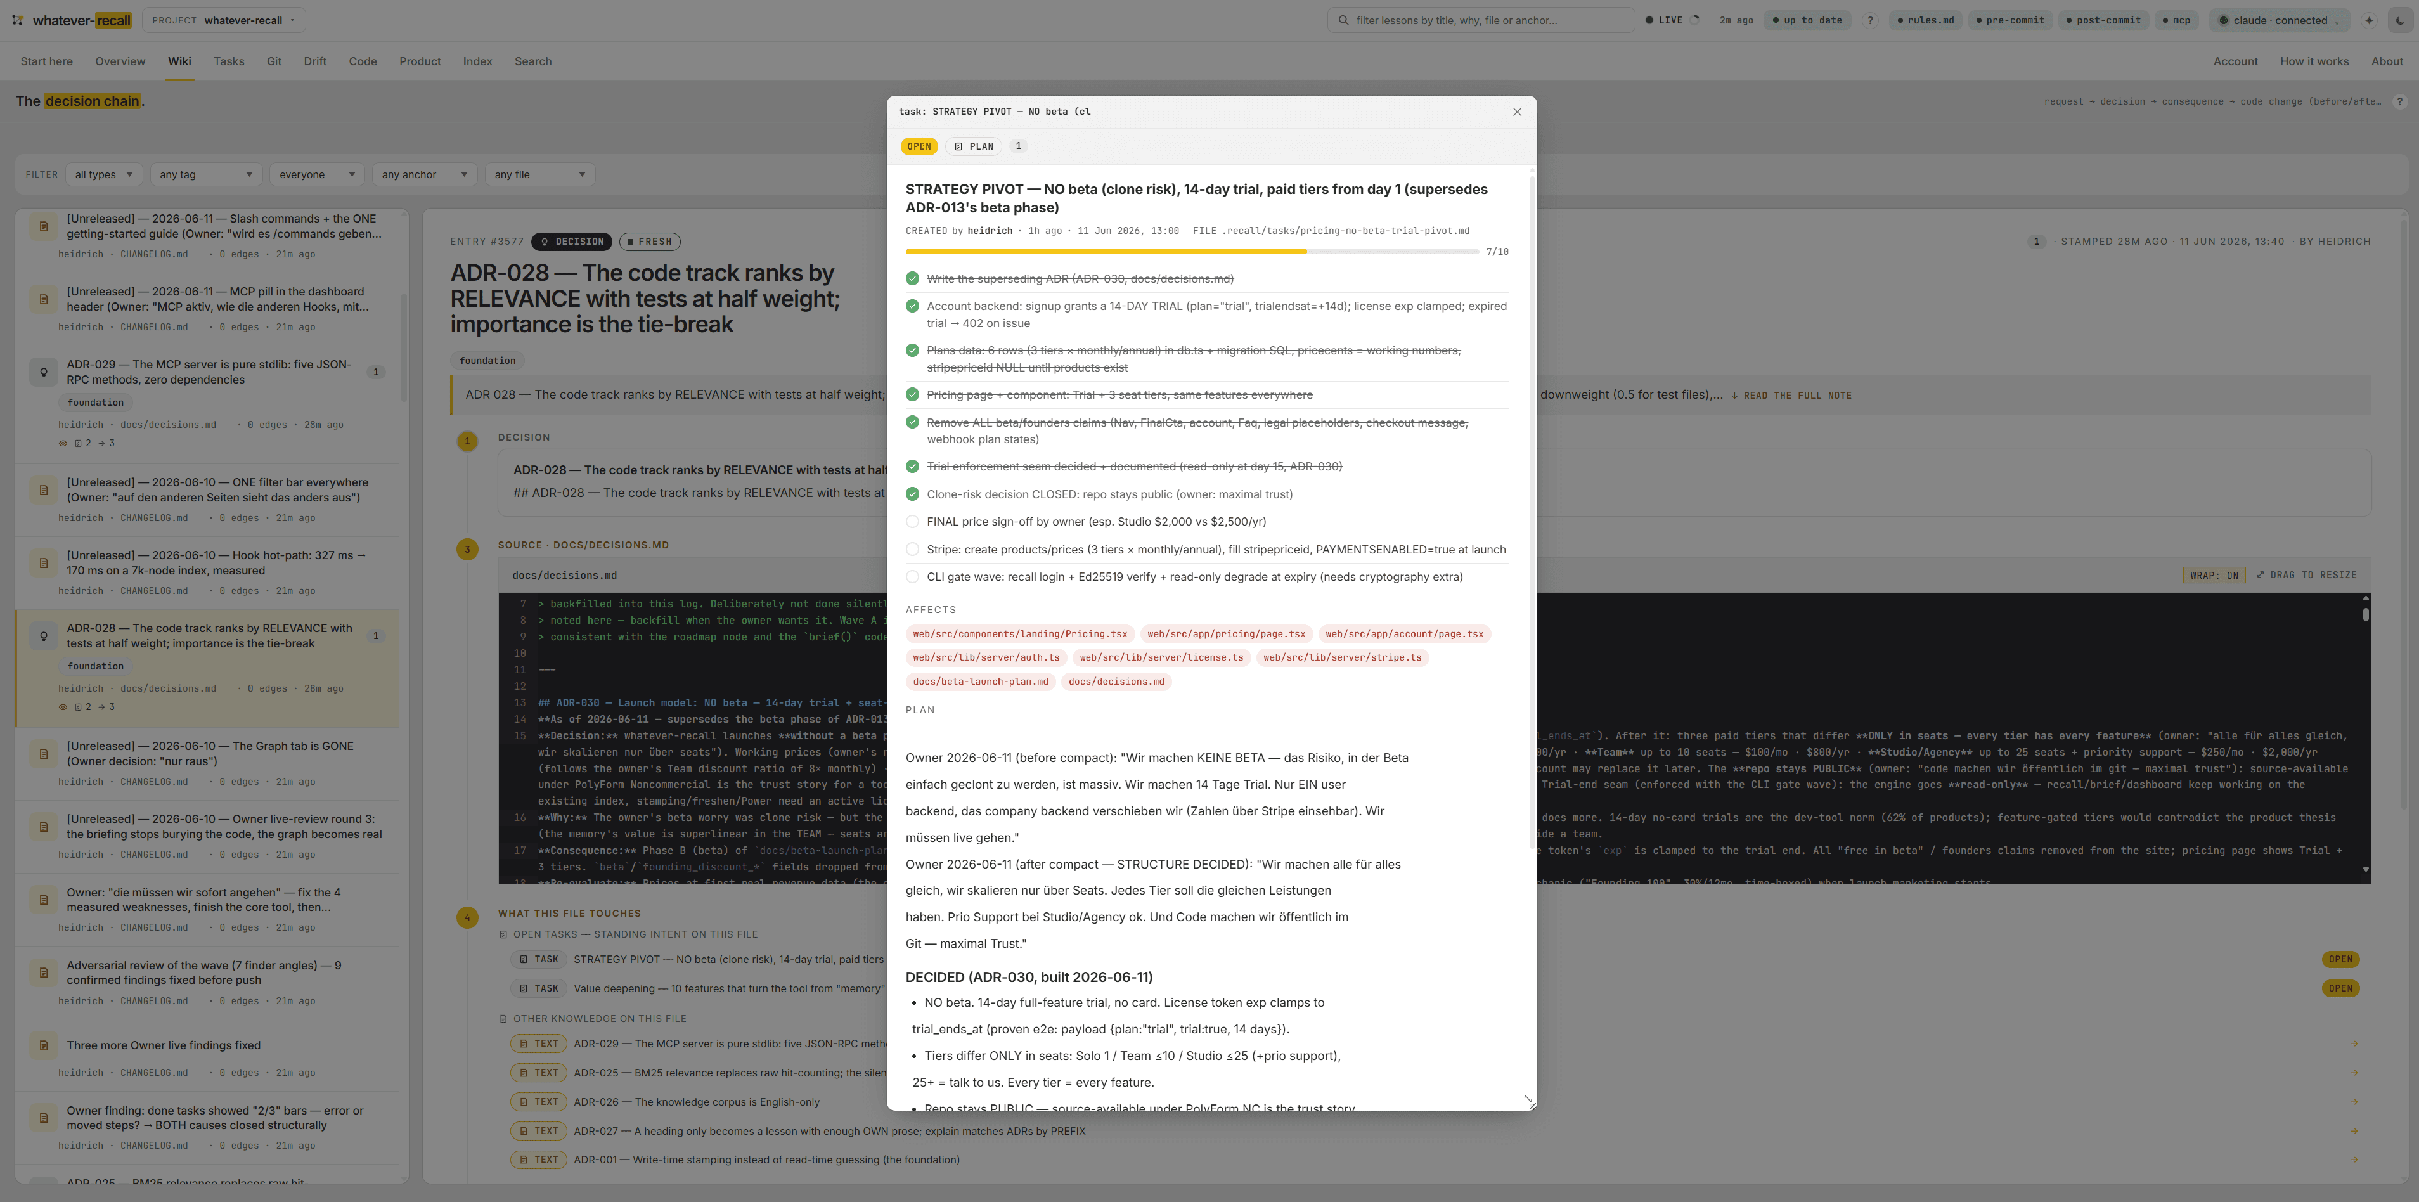The width and height of the screenshot is (2419, 1202).
Task: Expand 'READ THE FULL NOTE' link
Action: point(1791,396)
